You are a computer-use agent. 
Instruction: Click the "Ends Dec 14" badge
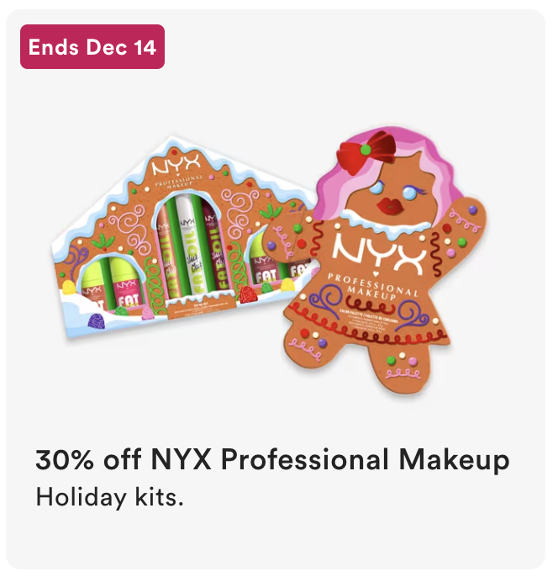(92, 47)
